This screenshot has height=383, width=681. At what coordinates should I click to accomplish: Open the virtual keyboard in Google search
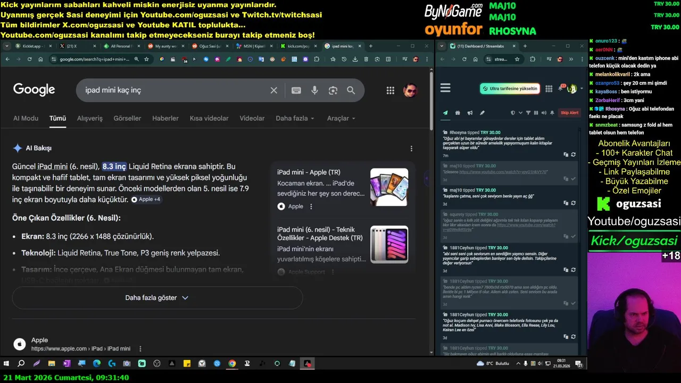(296, 90)
